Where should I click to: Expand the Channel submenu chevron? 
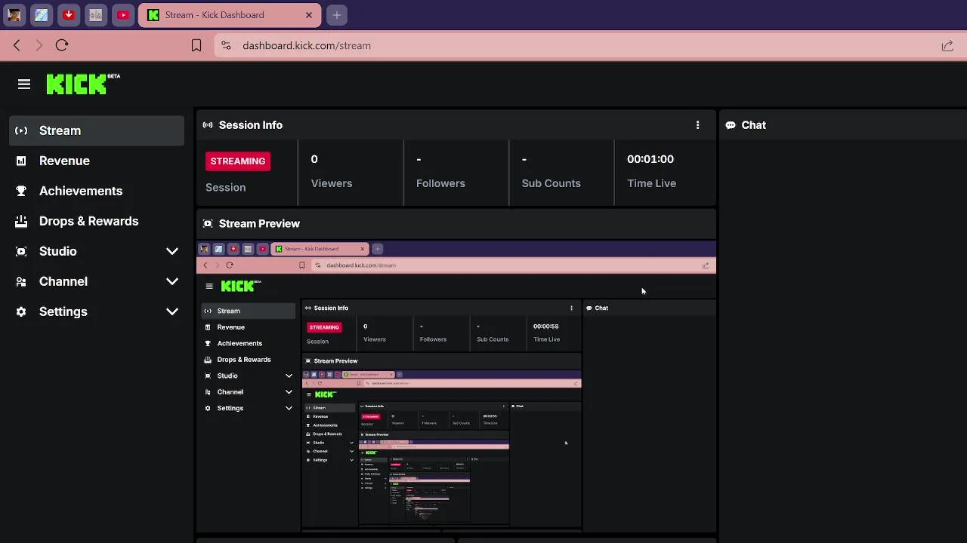pos(172,281)
